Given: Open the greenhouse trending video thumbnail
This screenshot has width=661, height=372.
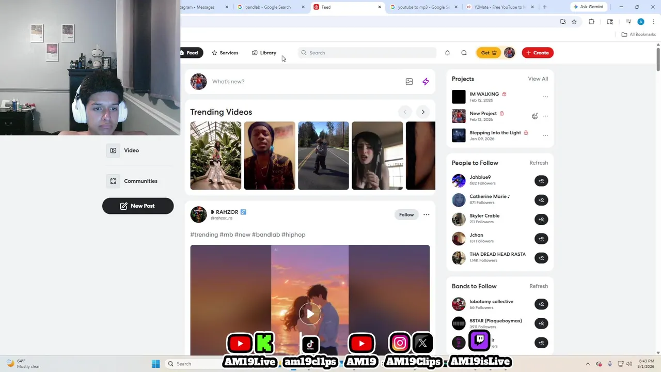Looking at the screenshot, I should coord(216,156).
